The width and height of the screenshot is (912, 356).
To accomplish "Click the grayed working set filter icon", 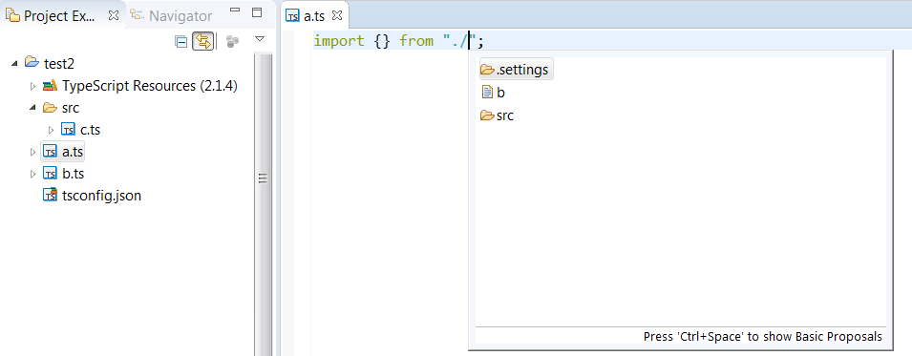I will [233, 41].
